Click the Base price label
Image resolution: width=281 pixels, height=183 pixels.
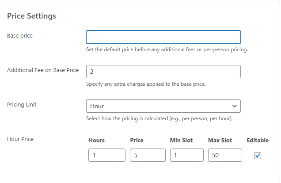pos(20,36)
